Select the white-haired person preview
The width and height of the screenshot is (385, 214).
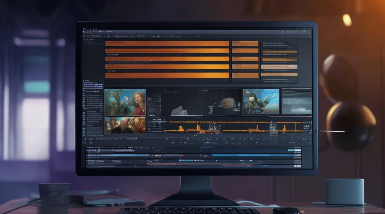pyautogui.click(x=222, y=102)
